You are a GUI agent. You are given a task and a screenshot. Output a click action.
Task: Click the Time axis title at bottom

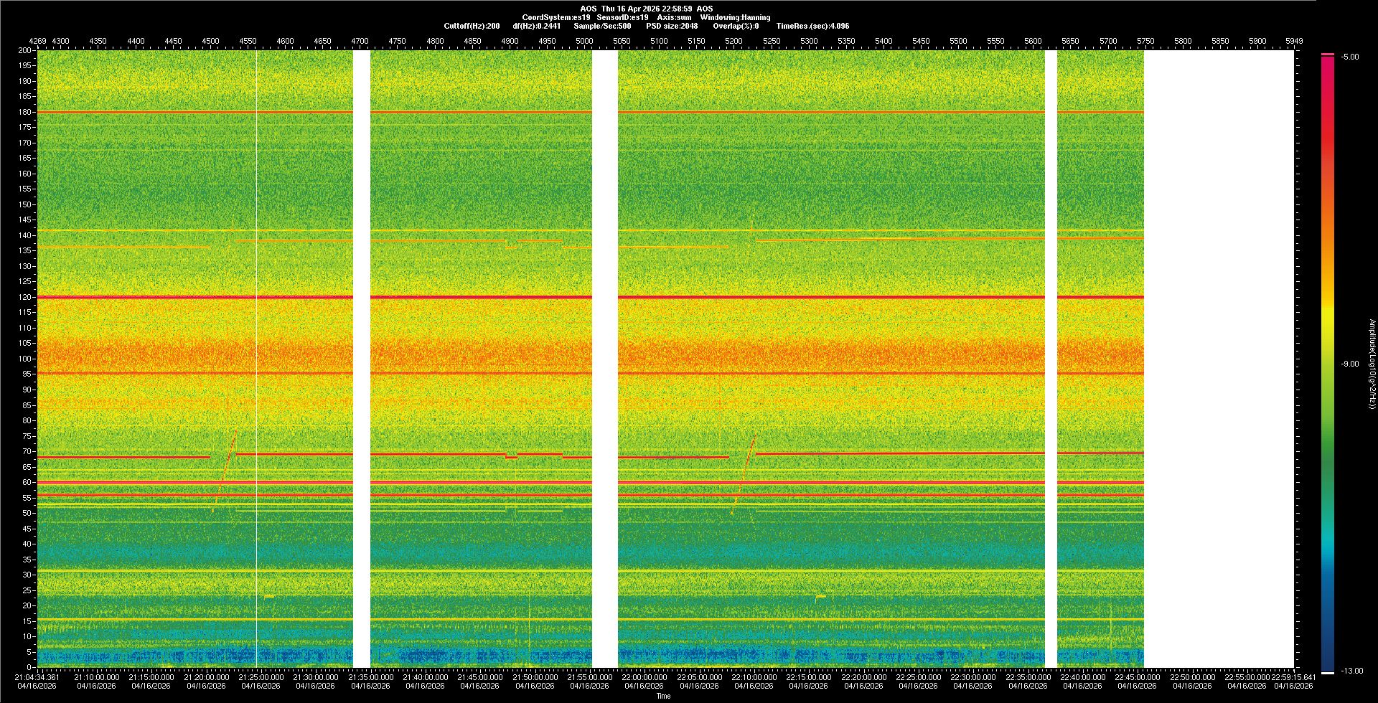pos(663,696)
